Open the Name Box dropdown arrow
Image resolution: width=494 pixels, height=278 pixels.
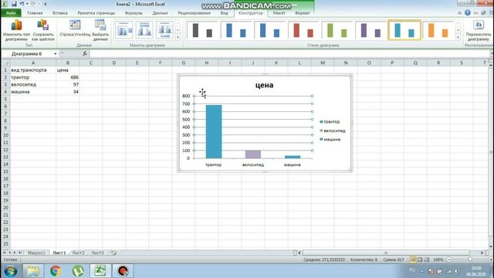click(x=55, y=54)
